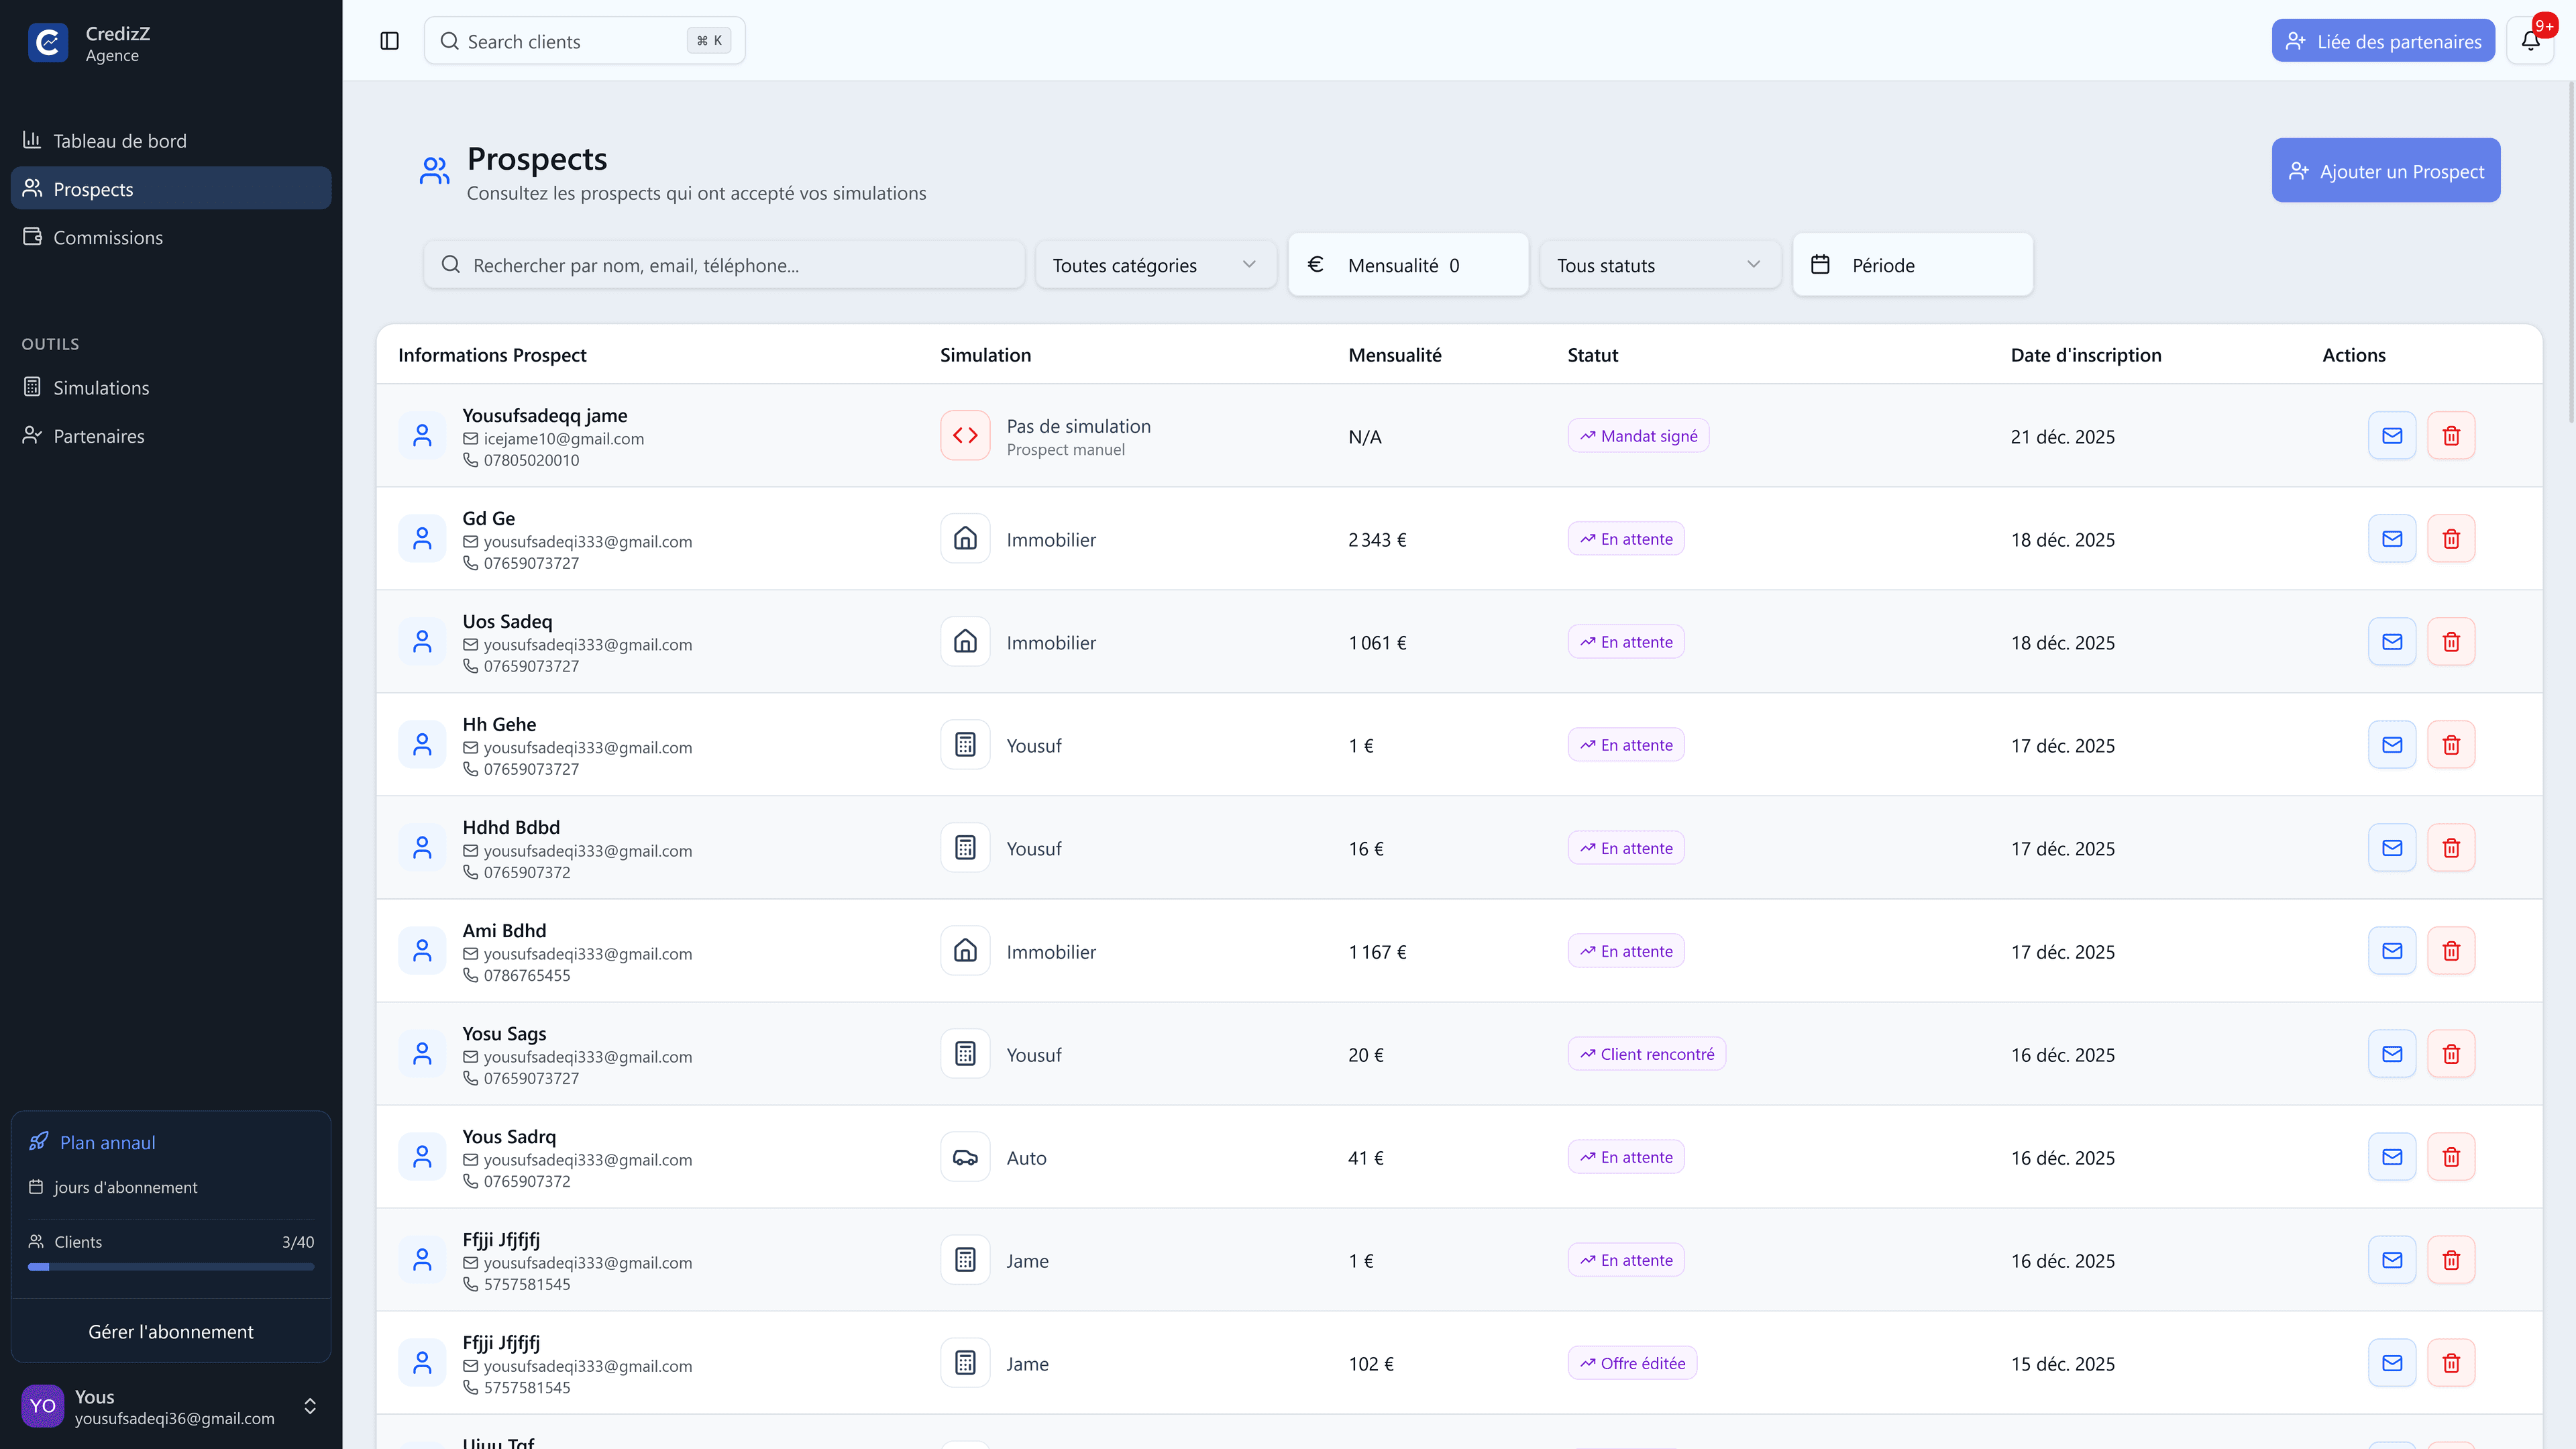Open Partenaires section
This screenshot has height=1449, width=2576.
[171, 436]
